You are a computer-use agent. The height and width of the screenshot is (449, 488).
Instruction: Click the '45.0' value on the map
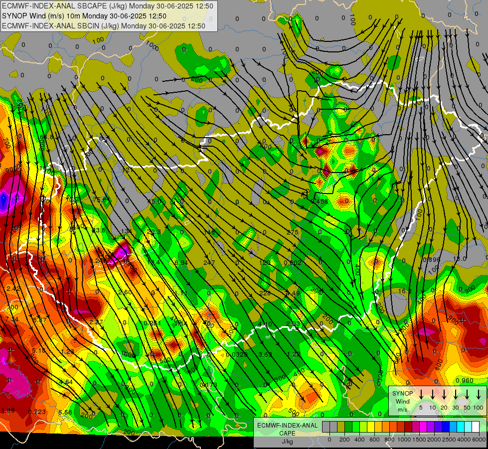tap(155, 201)
